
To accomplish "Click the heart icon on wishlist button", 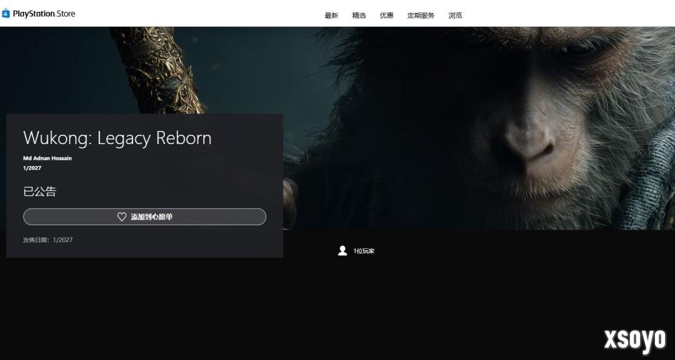I will tap(122, 217).
